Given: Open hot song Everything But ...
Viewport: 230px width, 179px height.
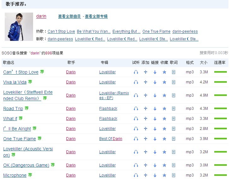Looking at the screenshot, I should [x=126, y=31].
